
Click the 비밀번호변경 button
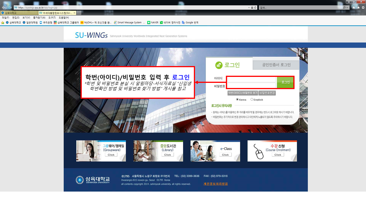point(267,93)
